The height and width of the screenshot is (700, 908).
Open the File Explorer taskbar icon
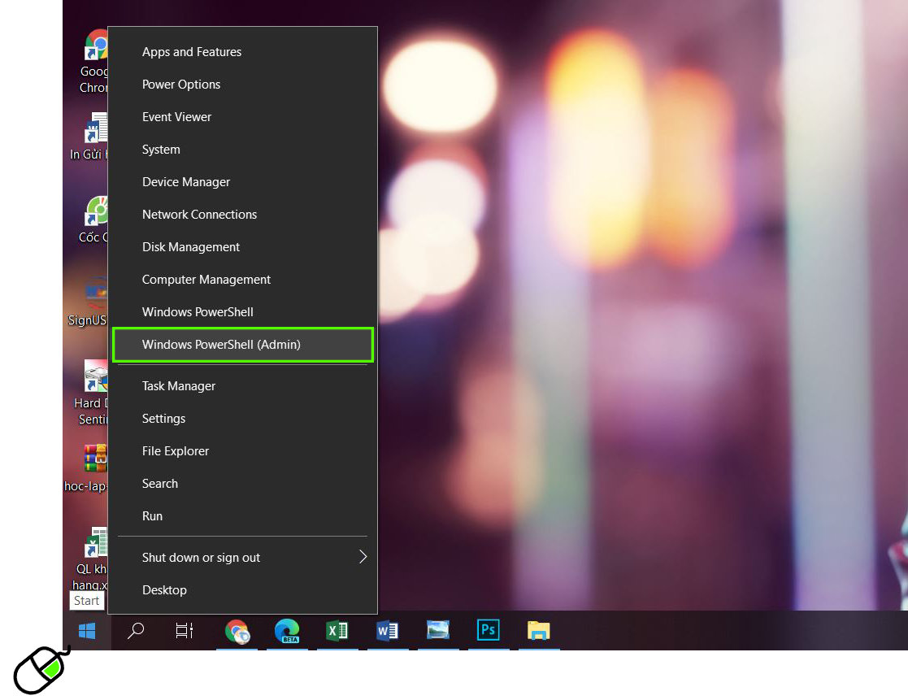click(x=538, y=631)
